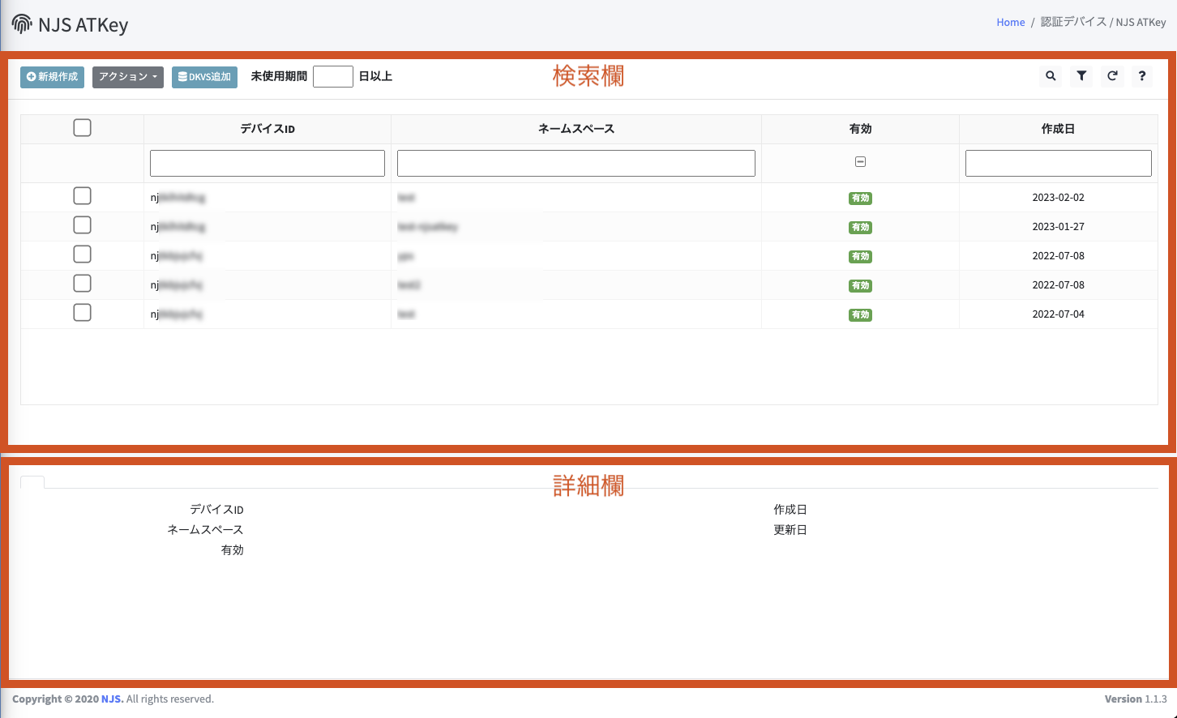Image resolution: width=1177 pixels, height=718 pixels.
Task: Check the row dated 2023-01-27
Action: click(82, 225)
